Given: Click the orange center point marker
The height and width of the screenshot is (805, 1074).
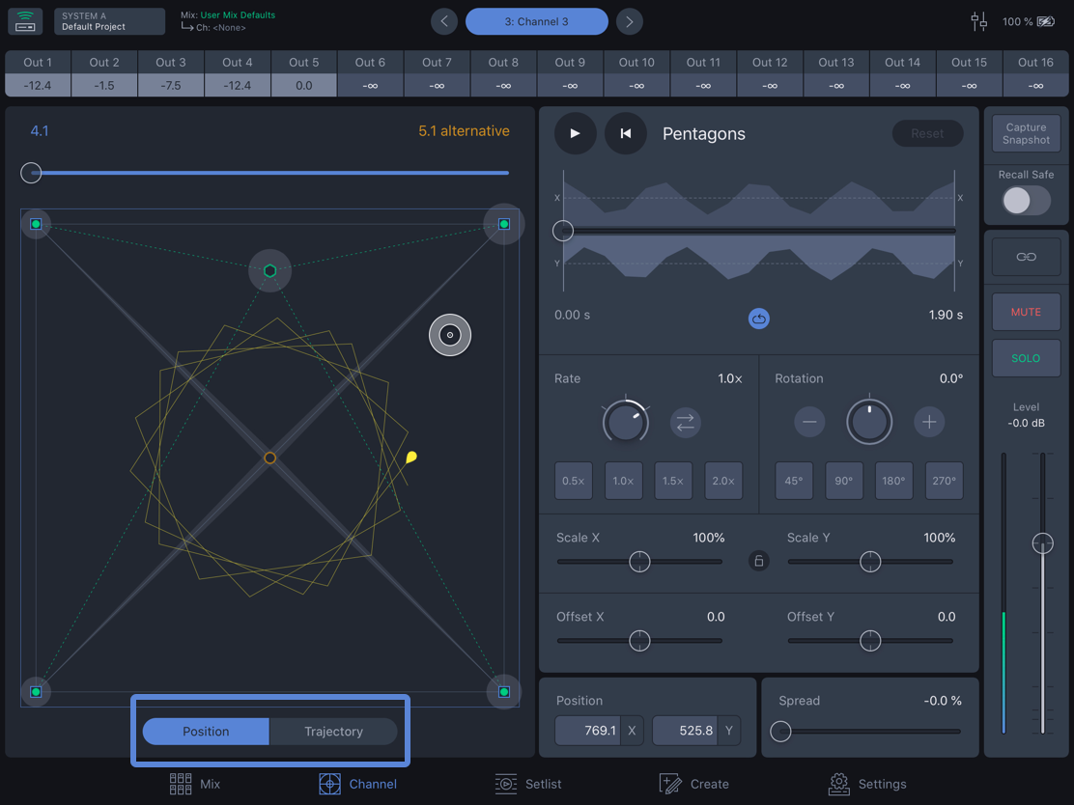Looking at the screenshot, I should click(x=269, y=458).
